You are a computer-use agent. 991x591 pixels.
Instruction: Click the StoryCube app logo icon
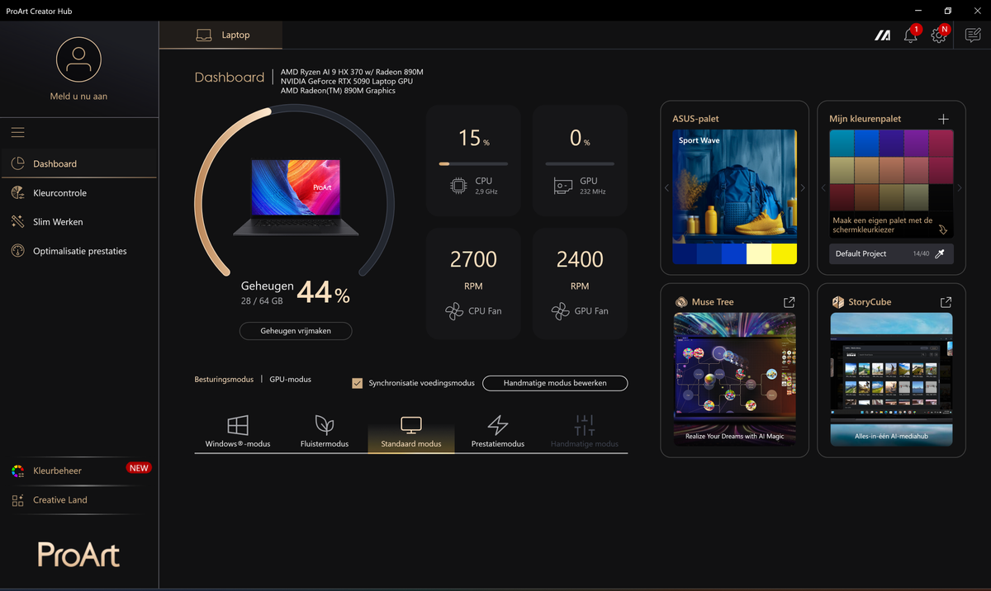point(837,302)
